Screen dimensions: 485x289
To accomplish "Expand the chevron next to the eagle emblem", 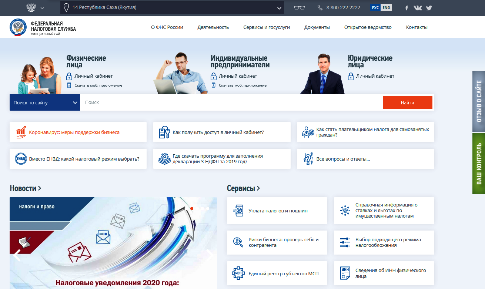I will [x=42, y=8].
